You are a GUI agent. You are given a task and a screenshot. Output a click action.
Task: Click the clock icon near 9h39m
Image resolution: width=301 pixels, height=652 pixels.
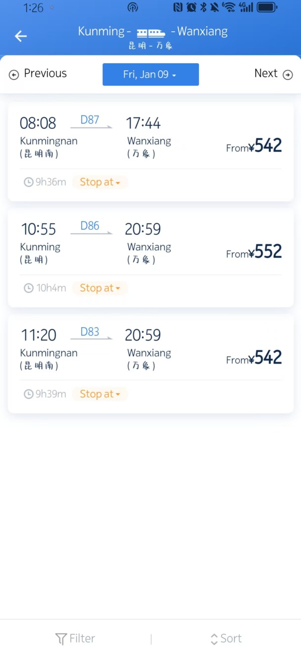(29, 394)
